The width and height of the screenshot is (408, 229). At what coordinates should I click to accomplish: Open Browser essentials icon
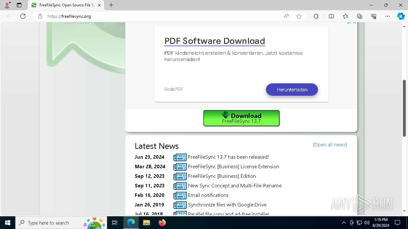click(374, 16)
